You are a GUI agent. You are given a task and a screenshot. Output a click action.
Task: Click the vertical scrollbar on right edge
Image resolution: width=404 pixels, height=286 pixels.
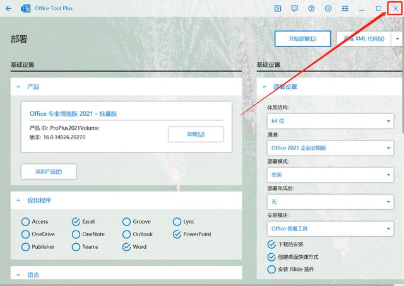(x=403, y=77)
